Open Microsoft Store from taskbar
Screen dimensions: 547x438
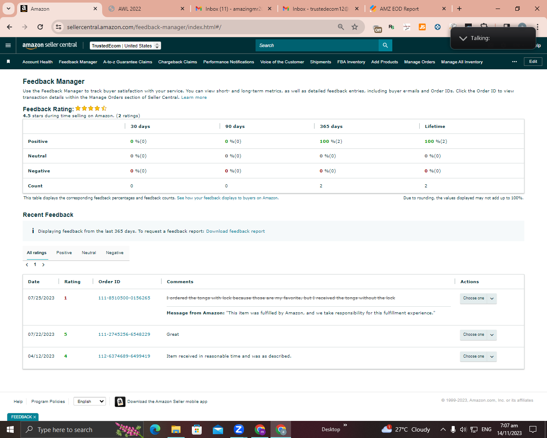coord(197,429)
